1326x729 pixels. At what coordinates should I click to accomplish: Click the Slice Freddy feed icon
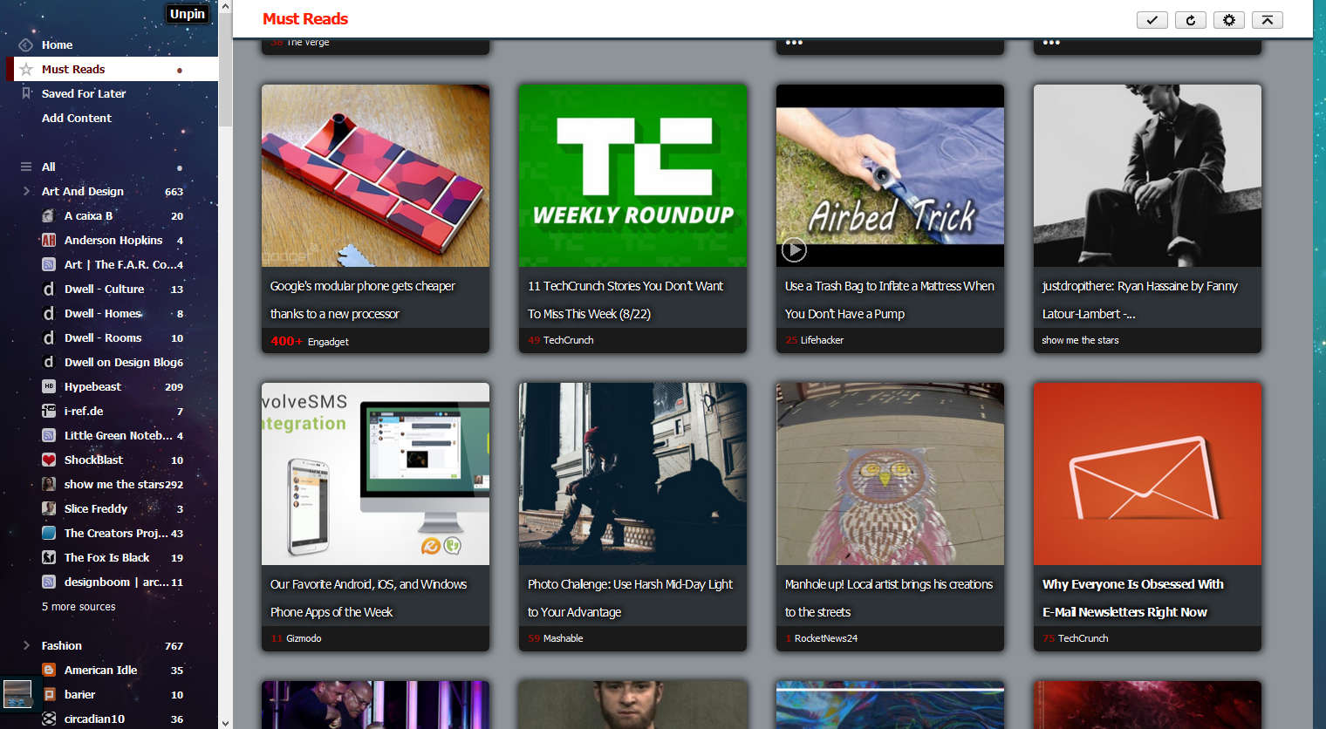coord(49,508)
